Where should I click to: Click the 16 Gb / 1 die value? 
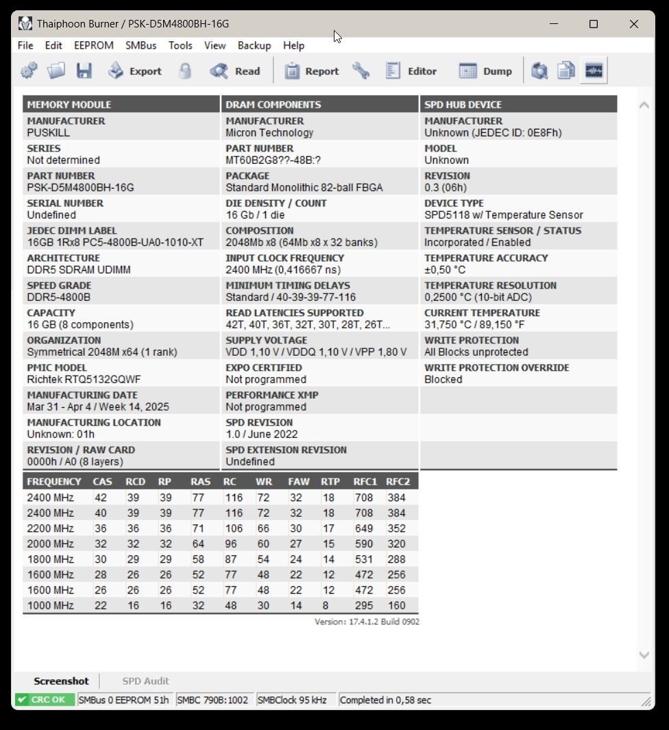(255, 215)
